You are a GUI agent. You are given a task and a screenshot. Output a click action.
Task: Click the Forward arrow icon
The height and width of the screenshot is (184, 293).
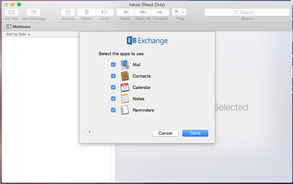(x=160, y=12)
